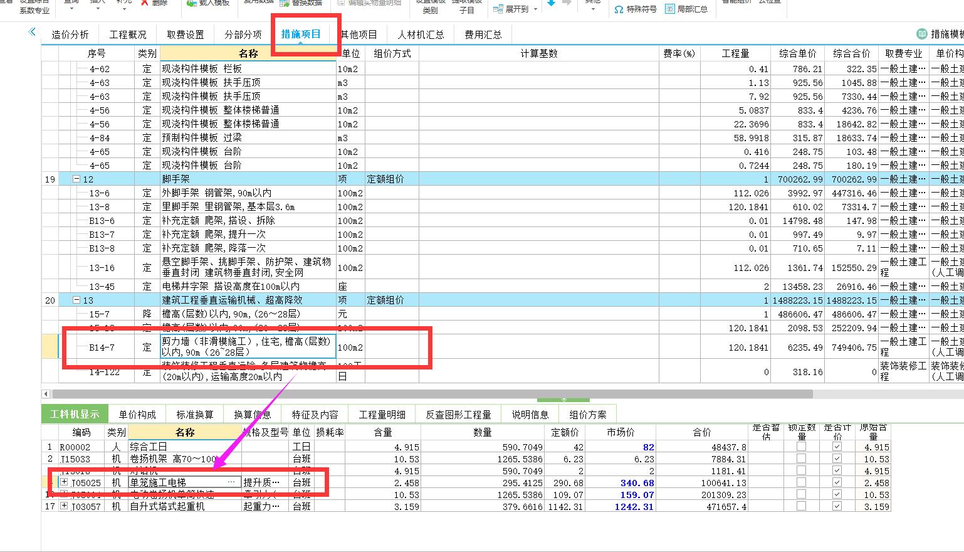This screenshot has width=964, height=552.
Task: Toggle 是否计价 checkbox for 综合工日
Action: click(x=837, y=447)
